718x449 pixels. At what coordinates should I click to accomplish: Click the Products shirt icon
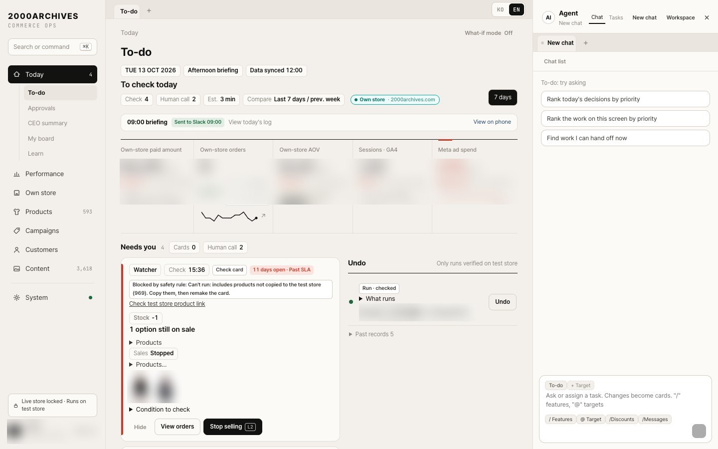tap(16, 212)
